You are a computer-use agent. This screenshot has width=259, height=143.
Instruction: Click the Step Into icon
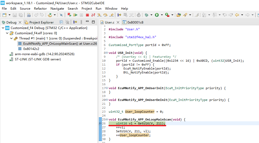point(99,15)
